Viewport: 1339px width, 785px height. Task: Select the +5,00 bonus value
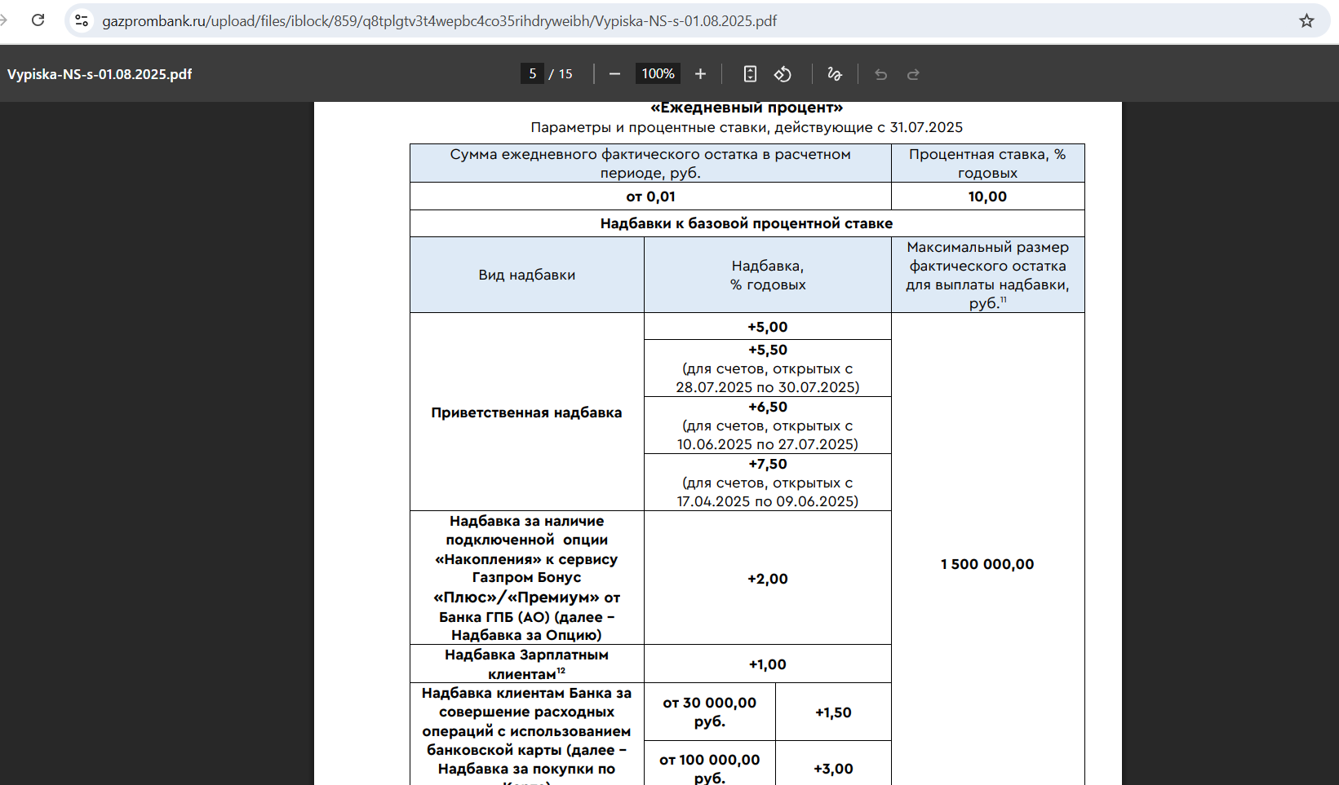(768, 327)
